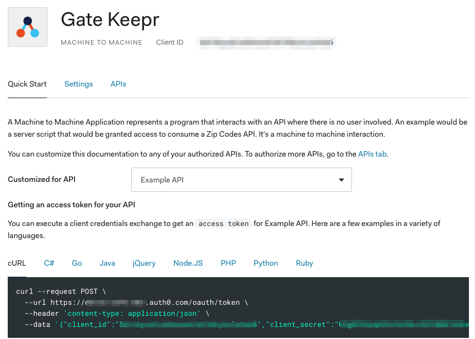Screen dimensions: 475x339
Task: Follow the 'APIs tab' link in the description
Action: [372, 154]
